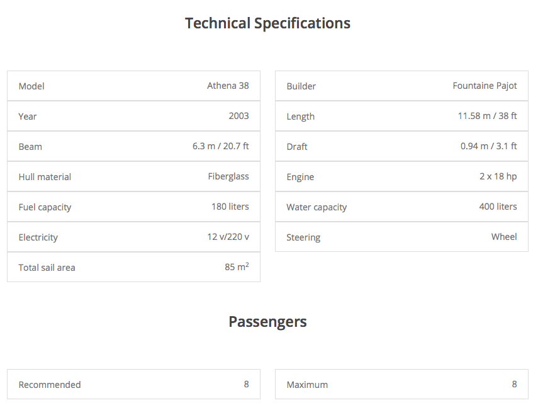Select the 2 x 18 hp engine value

coord(498,176)
